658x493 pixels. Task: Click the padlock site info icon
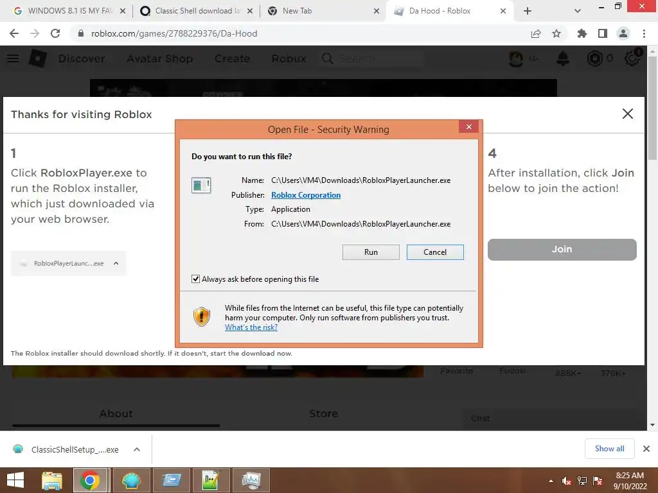click(81, 33)
